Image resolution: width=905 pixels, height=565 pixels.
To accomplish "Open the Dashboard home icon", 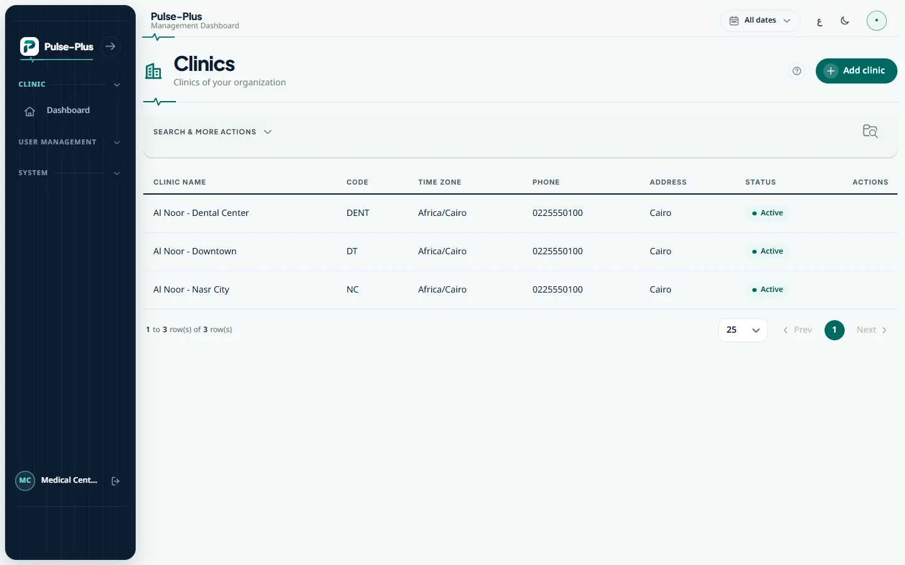I will click(30, 111).
